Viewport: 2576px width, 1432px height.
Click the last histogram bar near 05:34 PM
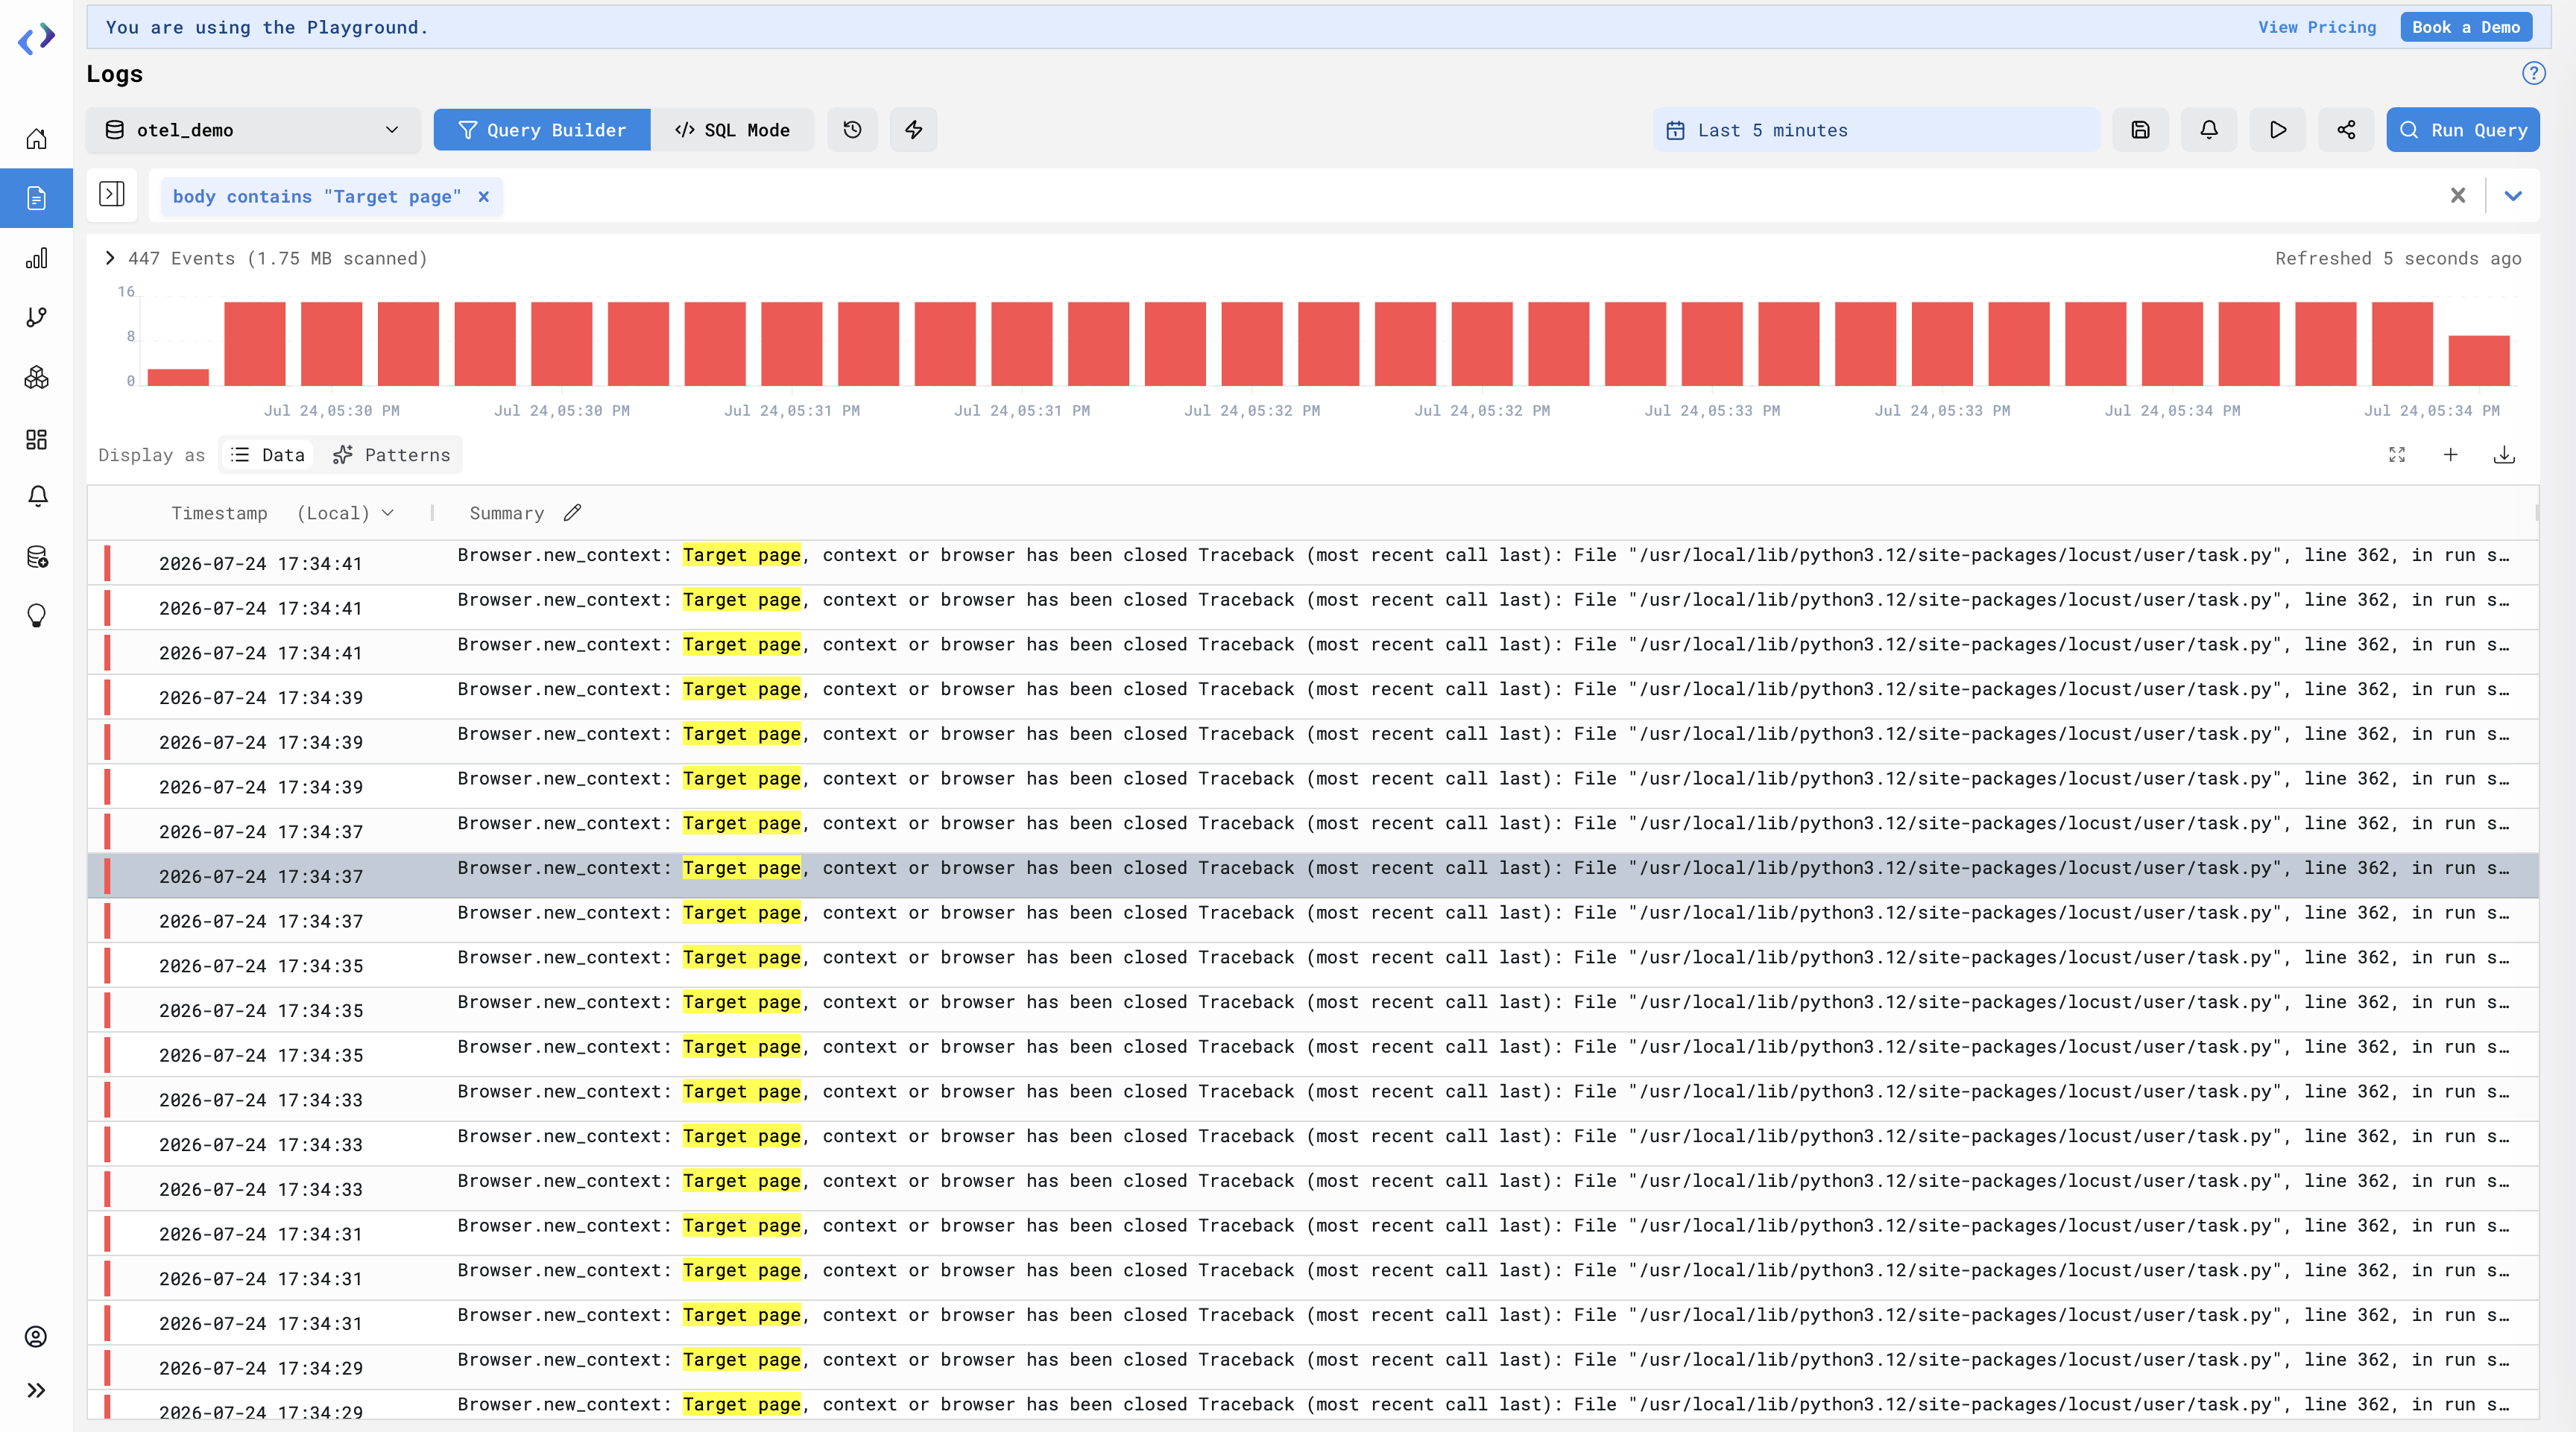2479,361
